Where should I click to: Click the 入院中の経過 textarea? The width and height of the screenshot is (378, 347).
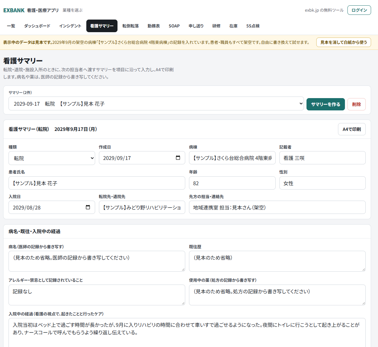187,332
